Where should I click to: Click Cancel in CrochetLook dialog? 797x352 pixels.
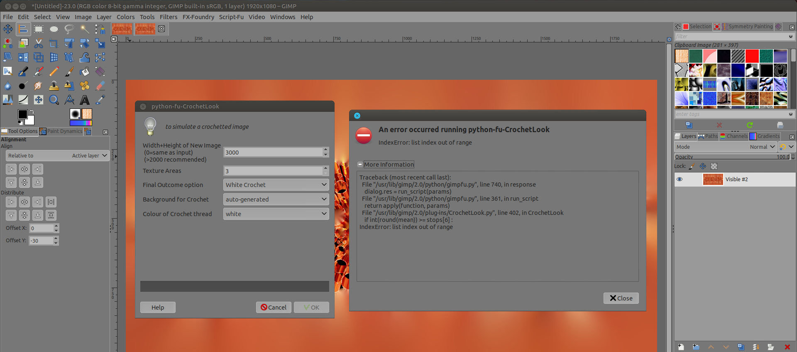pyautogui.click(x=274, y=308)
